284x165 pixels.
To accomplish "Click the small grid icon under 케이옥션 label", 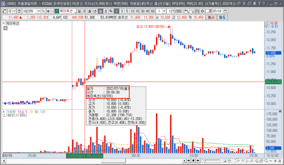I will (6, 28).
